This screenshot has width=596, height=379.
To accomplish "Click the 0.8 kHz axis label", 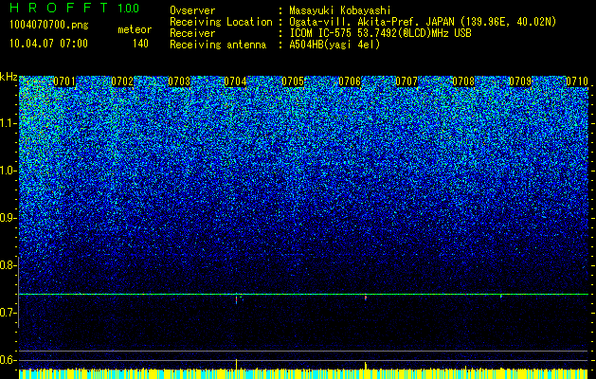I will (x=9, y=265).
